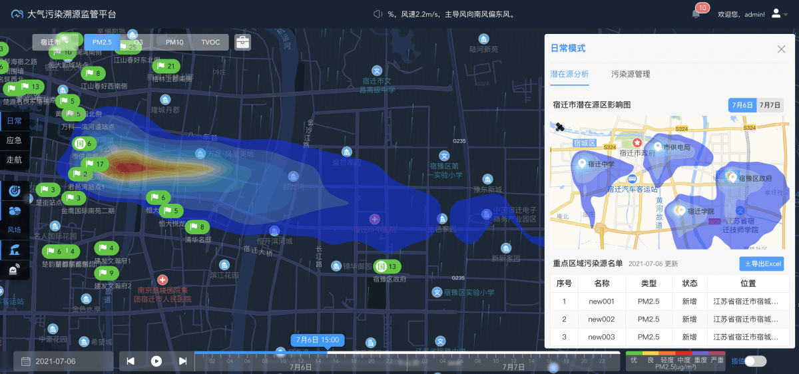Screen dimensions: 799x374
Task: Click the station marker labeled 13 near 宿豫区政府
Action: coord(387,267)
